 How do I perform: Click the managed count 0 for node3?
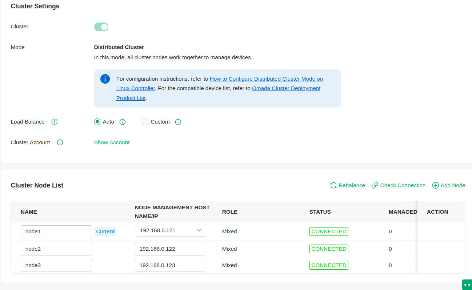[x=390, y=265]
